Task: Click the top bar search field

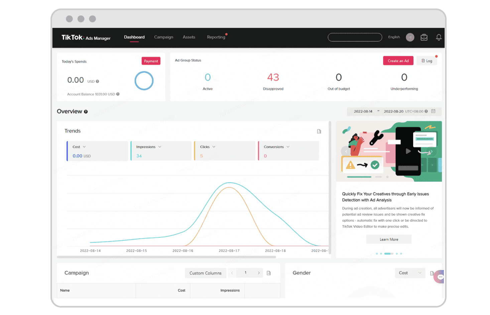Action: [355, 37]
